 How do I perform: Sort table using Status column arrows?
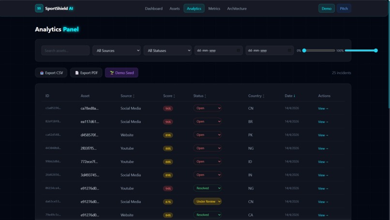(x=205, y=96)
